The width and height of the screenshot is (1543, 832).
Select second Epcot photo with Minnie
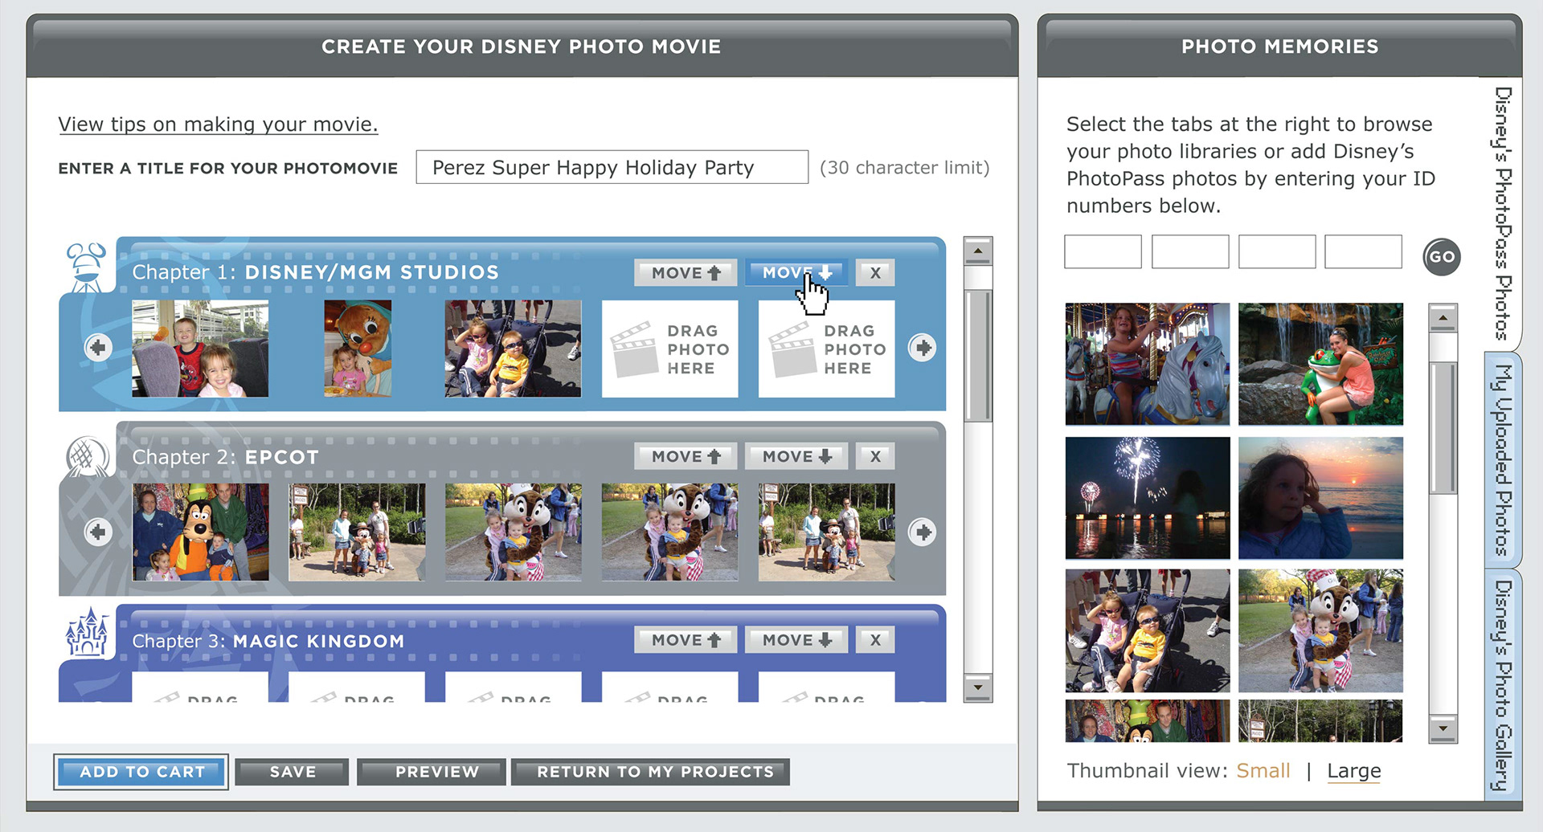tap(357, 532)
